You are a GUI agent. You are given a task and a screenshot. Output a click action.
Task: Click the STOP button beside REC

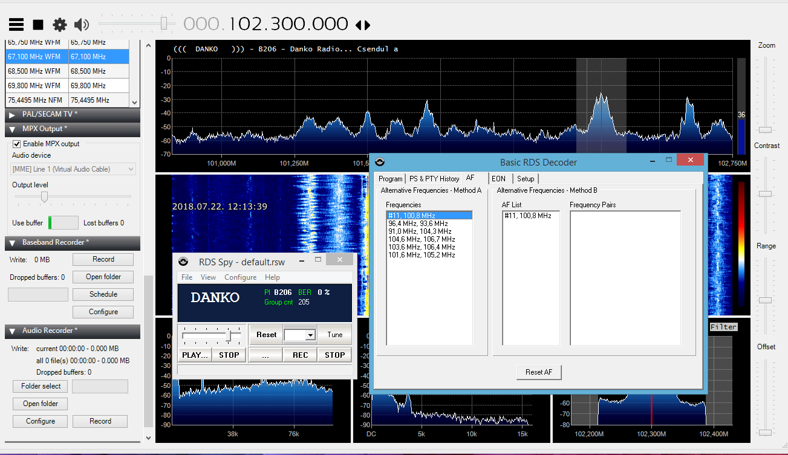coord(335,355)
